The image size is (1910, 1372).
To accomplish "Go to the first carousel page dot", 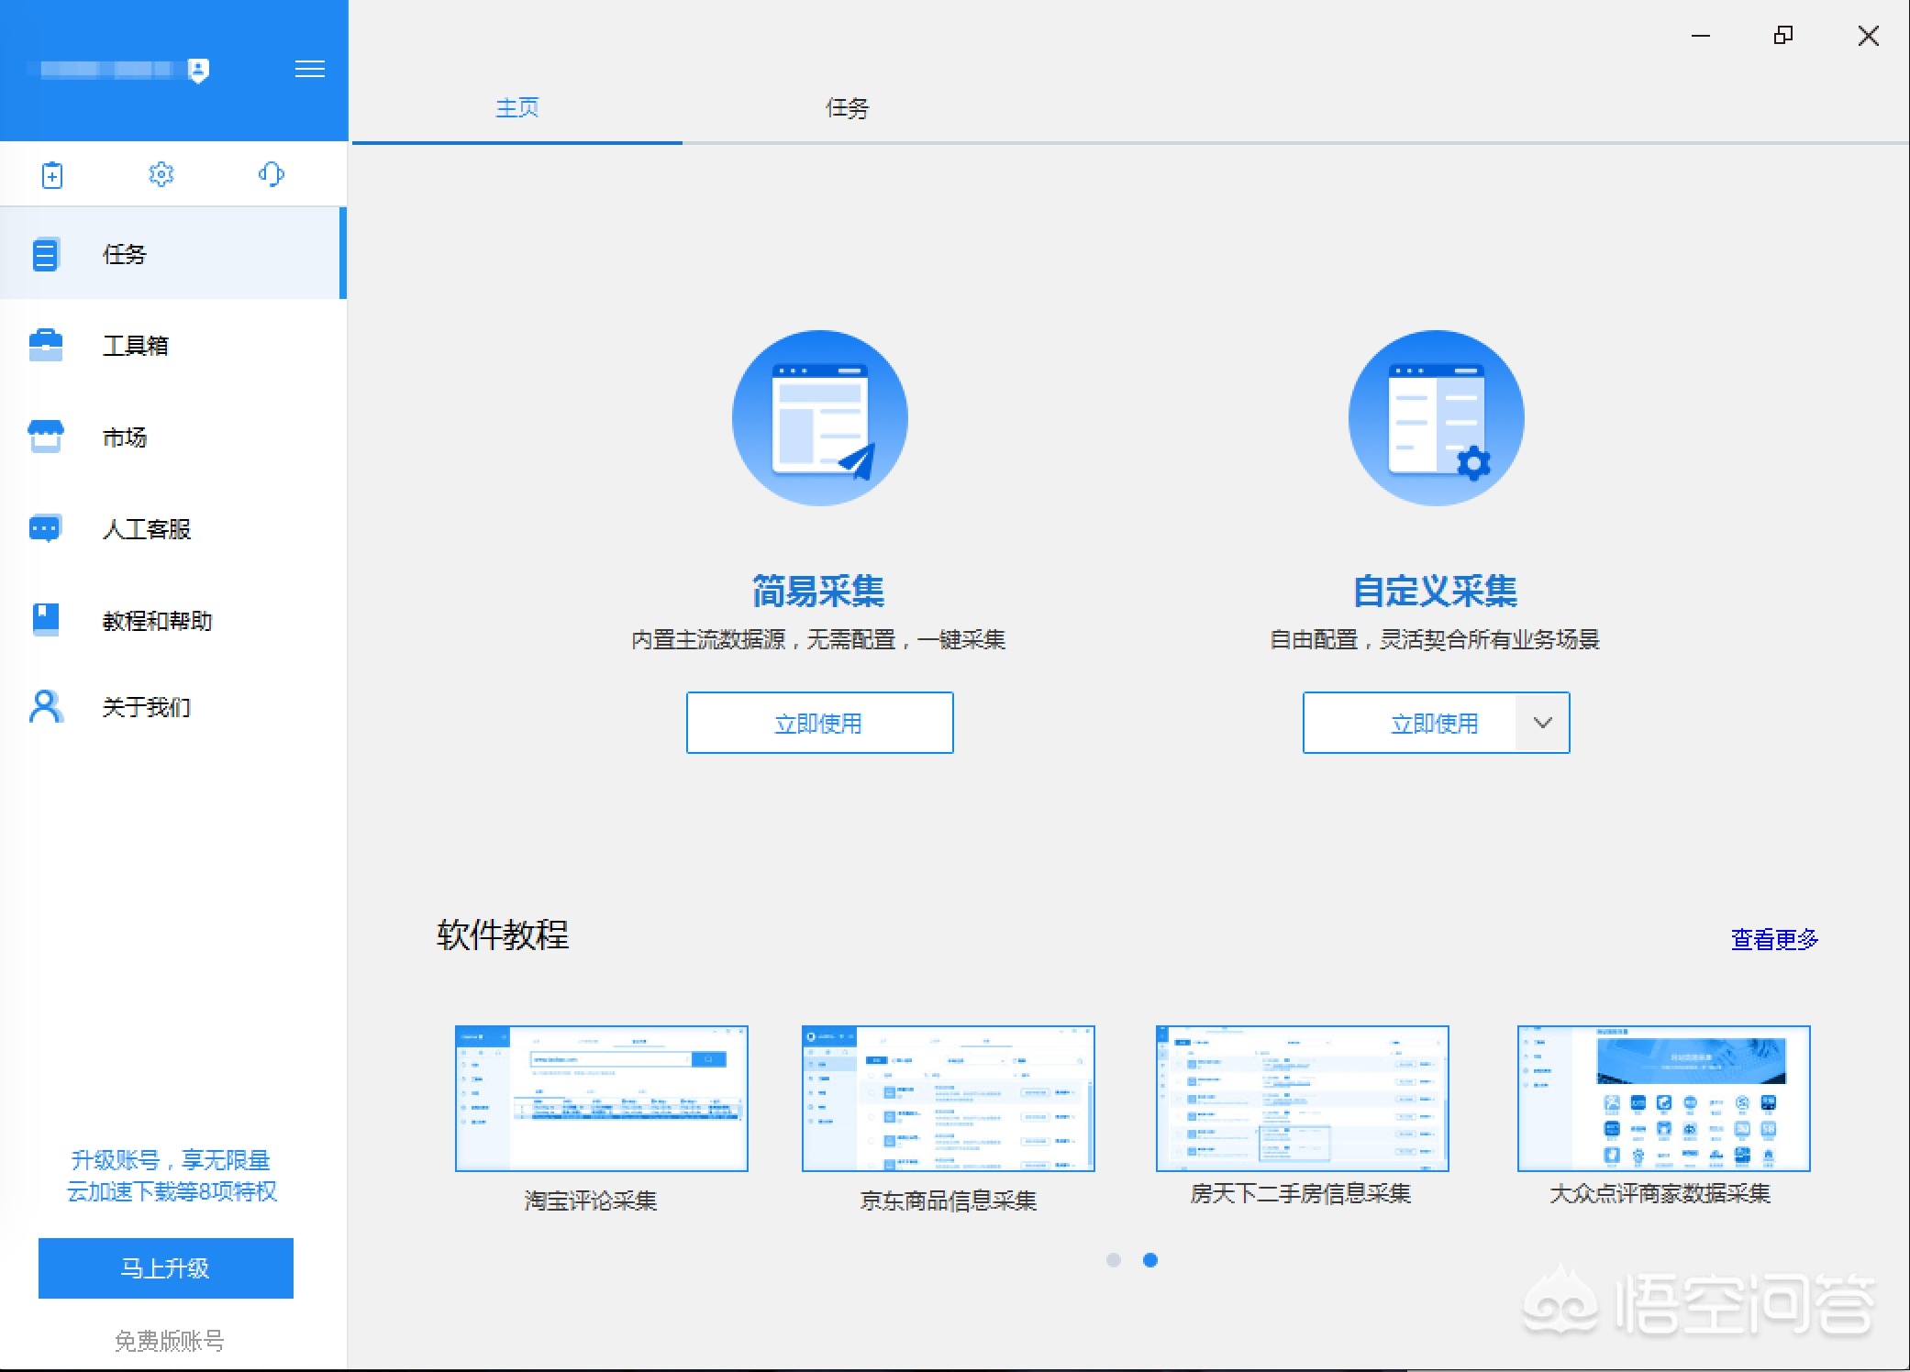I will pos(1114,1260).
